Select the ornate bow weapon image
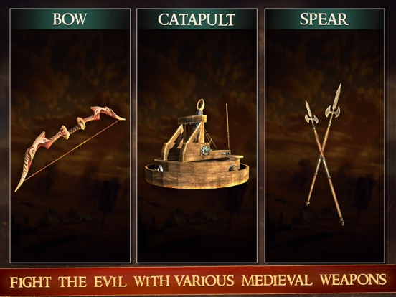Viewport: 396px width, 297px height. click(70, 148)
